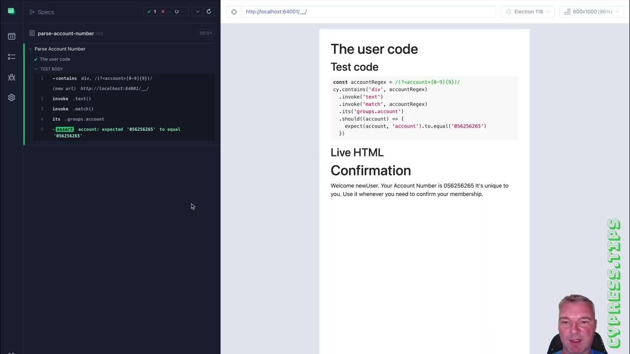
Task: Click the localhost URL address field
Action: point(368,12)
